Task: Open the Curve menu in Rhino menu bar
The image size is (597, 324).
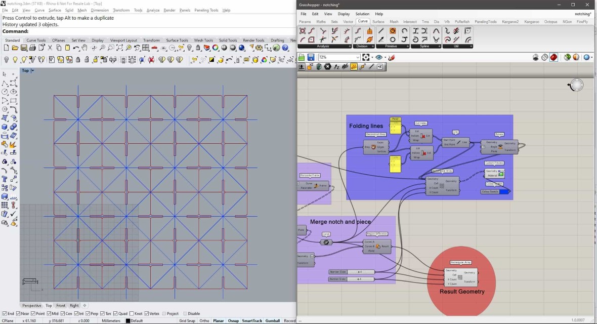Action: pyautogui.click(x=39, y=10)
